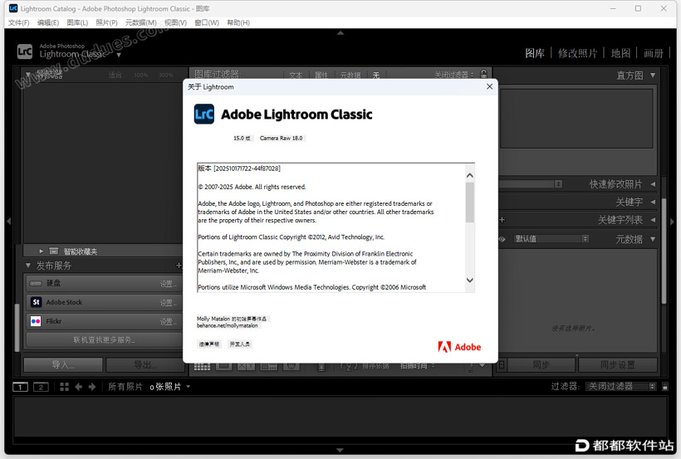The height and width of the screenshot is (459, 681).
Task: Go back with filmstrip left arrow
Action: (79, 387)
